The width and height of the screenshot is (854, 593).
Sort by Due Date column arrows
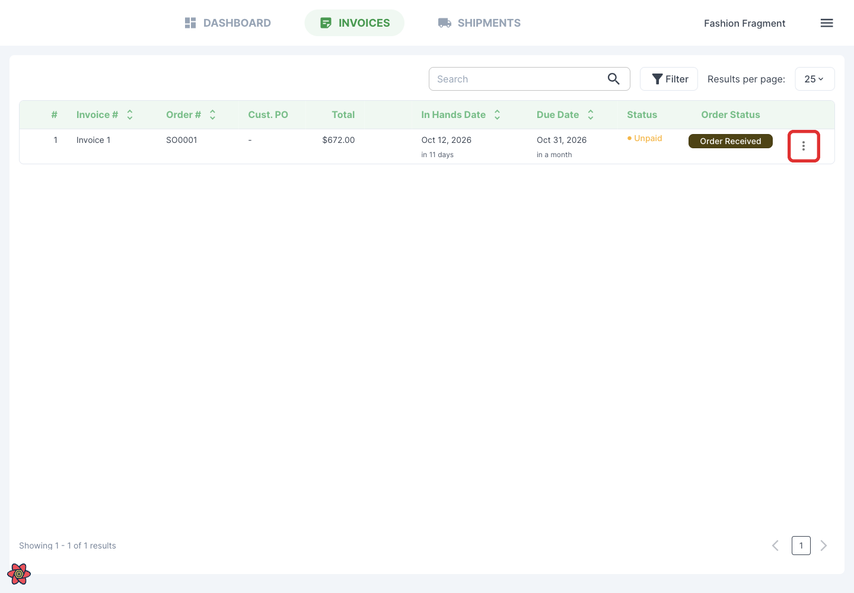point(591,115)
